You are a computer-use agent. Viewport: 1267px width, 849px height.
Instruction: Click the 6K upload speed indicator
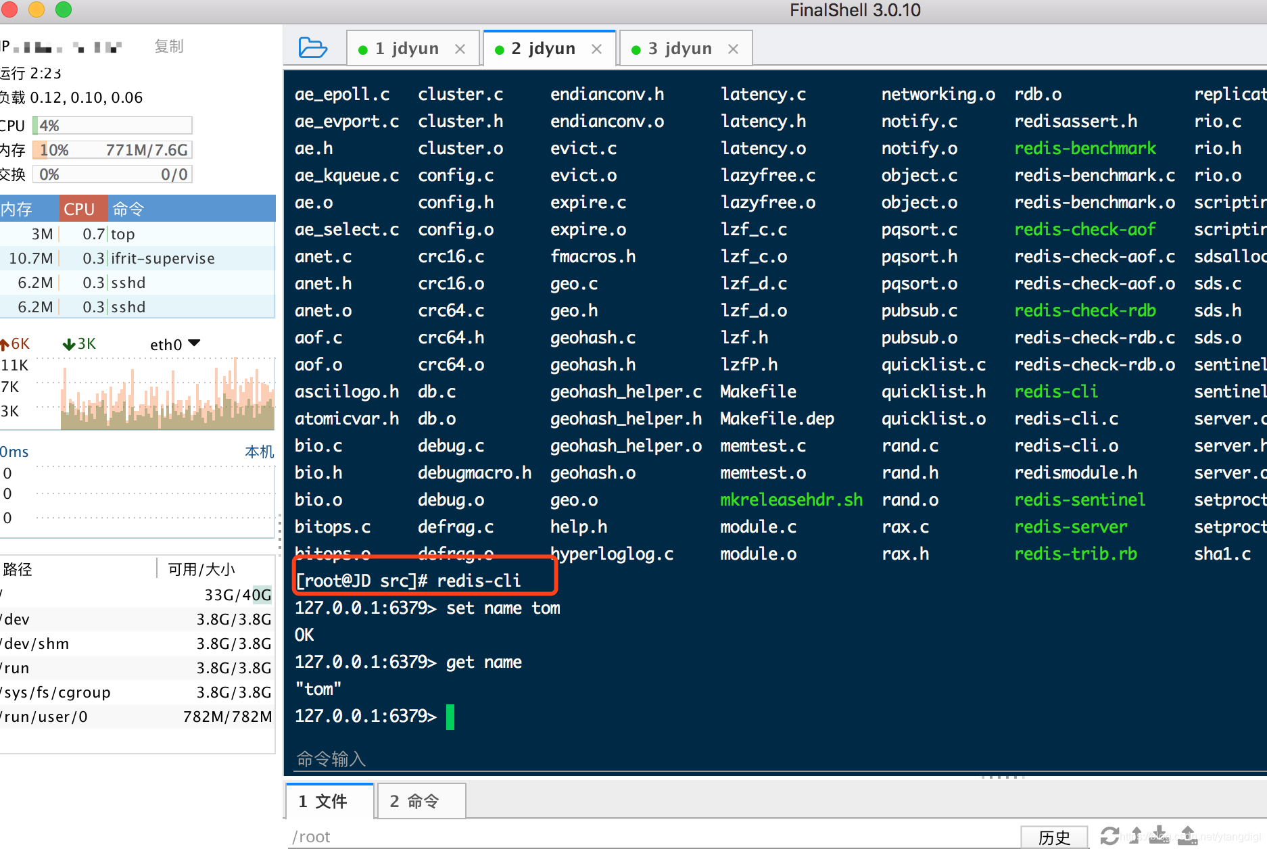[15, 344]
